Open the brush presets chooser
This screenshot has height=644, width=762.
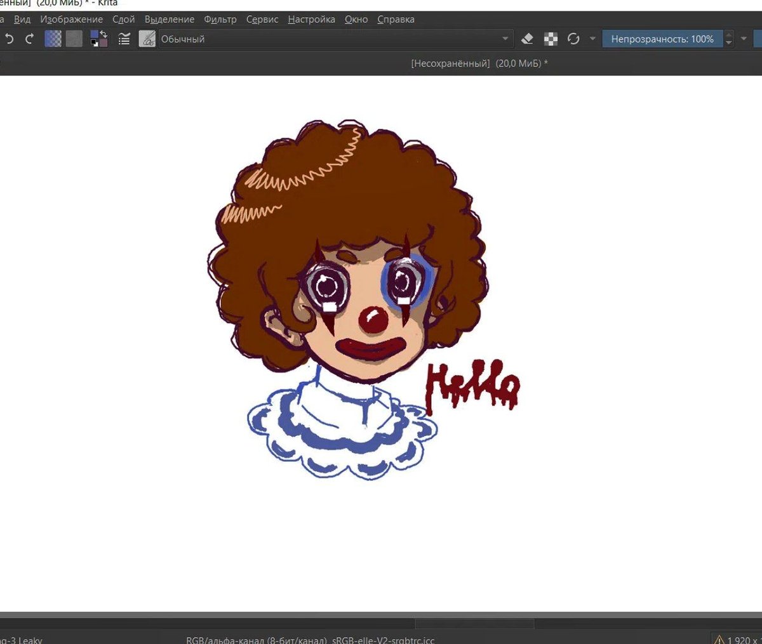coord(147,39)
